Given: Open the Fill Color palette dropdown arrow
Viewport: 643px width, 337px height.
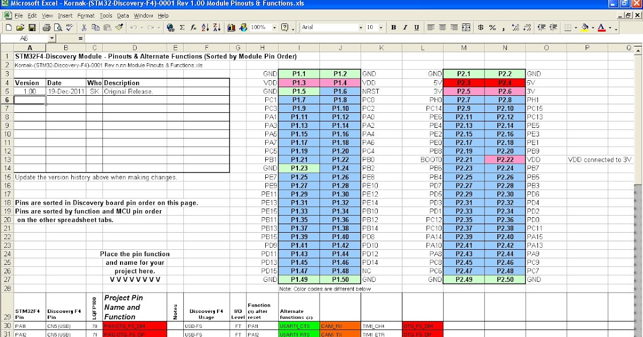Looking at the screenshot, I should click(593, 27).
